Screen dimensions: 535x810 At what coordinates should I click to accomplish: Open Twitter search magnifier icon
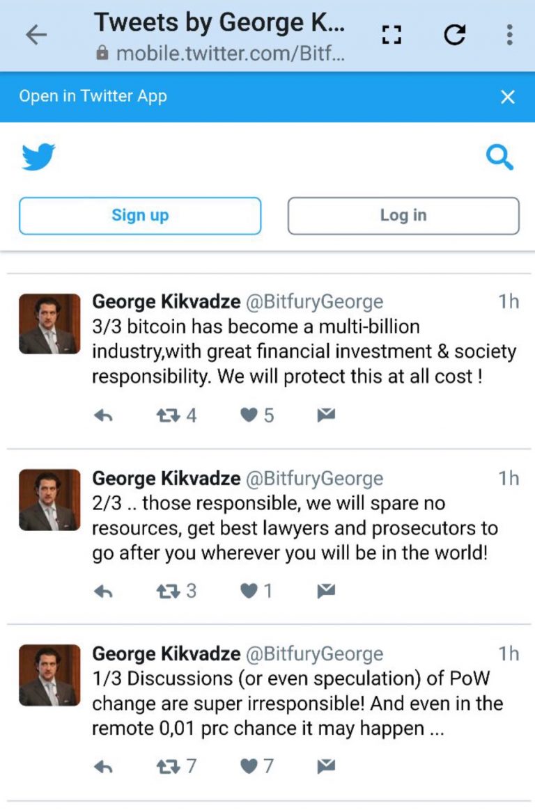(500, 157)
